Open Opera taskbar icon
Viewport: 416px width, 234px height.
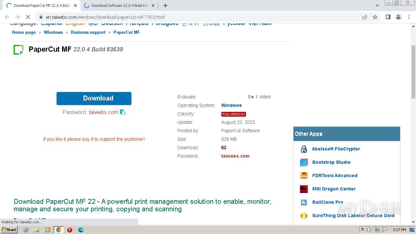point(70,230)
